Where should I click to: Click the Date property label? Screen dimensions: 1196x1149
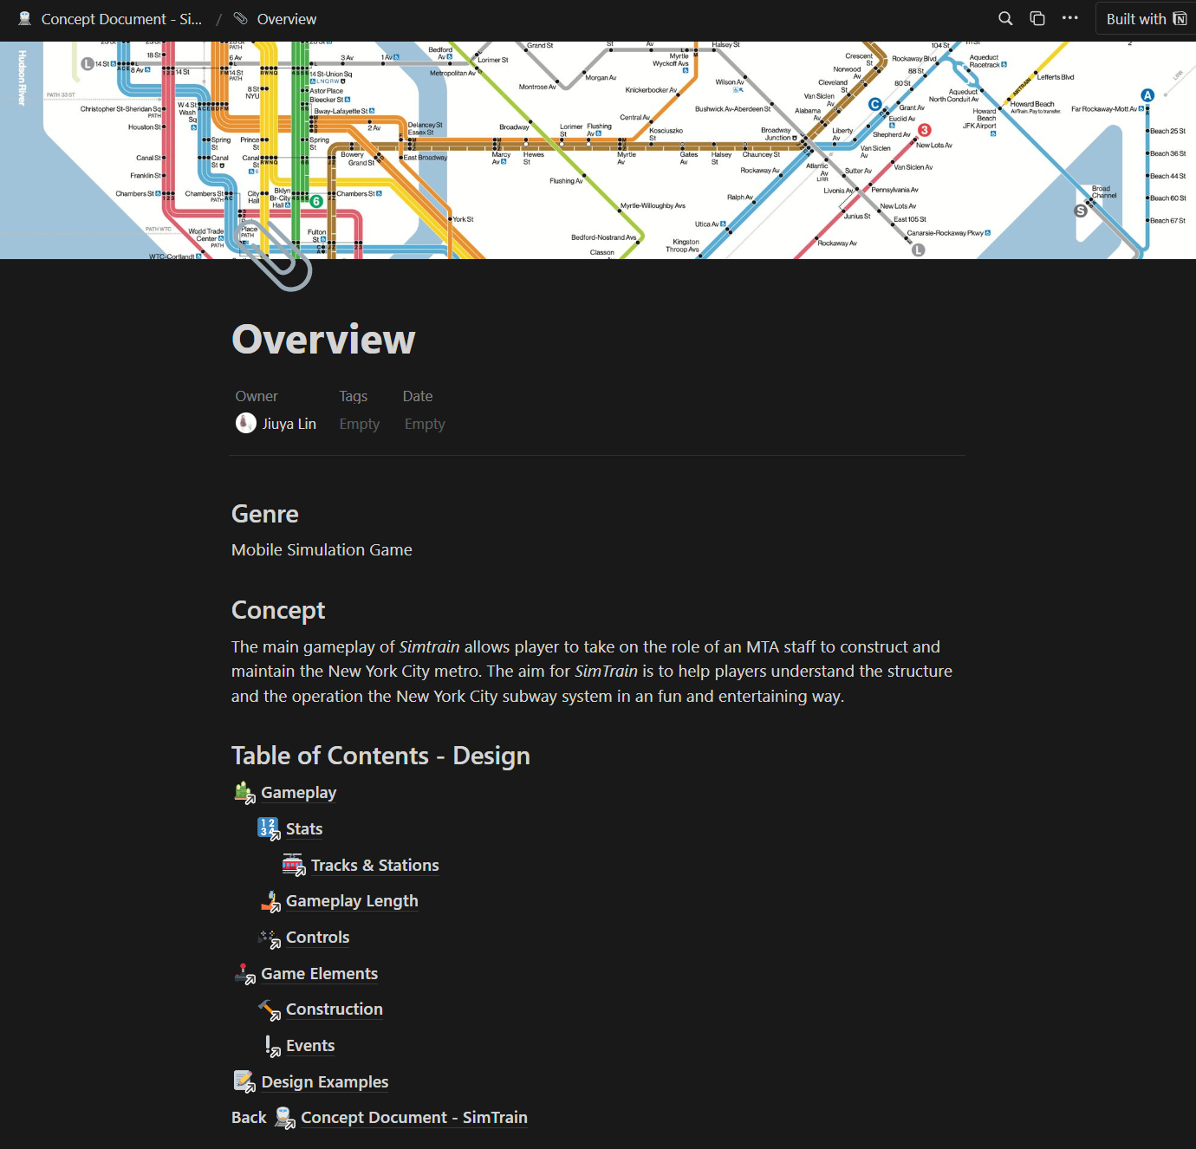tap(418, 396)
